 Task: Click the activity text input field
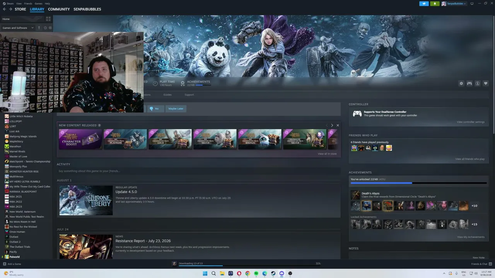[x=199, y=171]
